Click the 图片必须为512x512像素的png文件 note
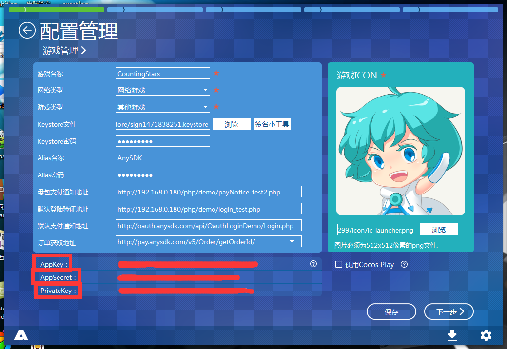 point(386,245)
